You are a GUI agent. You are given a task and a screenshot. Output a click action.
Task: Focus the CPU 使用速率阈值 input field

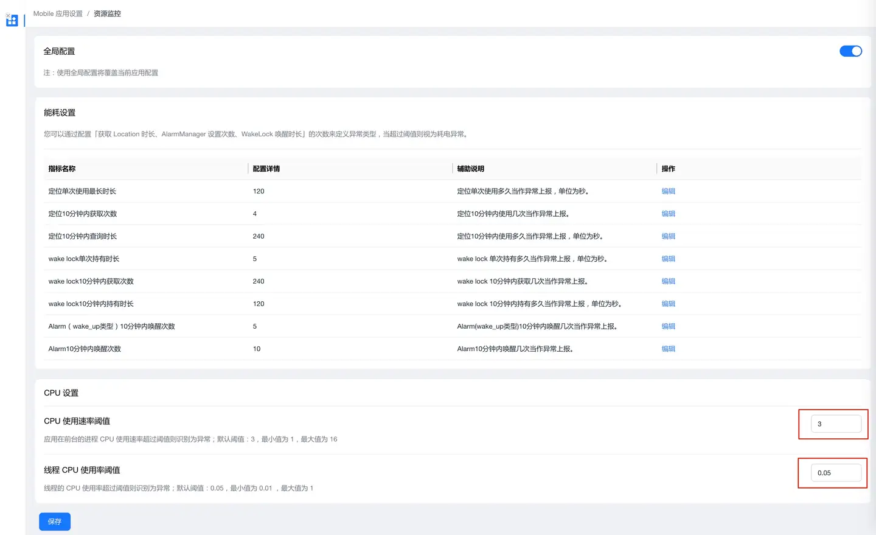click(836, 424)
